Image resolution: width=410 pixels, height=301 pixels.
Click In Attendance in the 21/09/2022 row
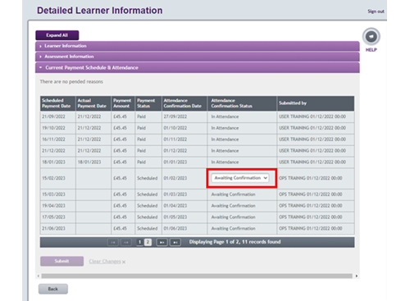(225, 116)
